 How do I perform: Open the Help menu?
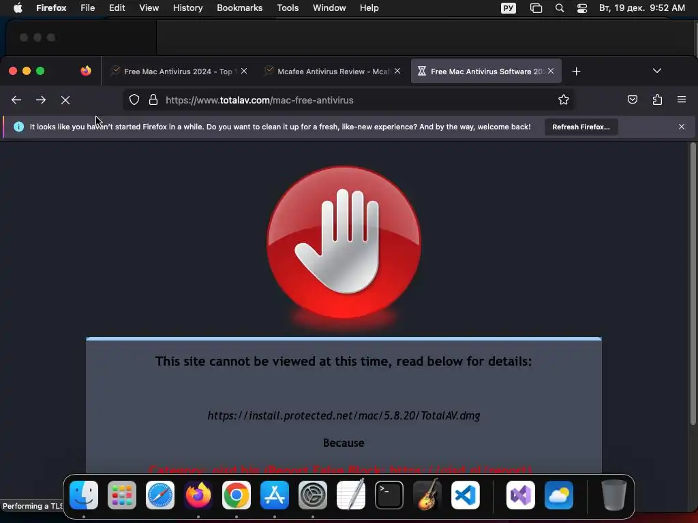pos(369,8)
